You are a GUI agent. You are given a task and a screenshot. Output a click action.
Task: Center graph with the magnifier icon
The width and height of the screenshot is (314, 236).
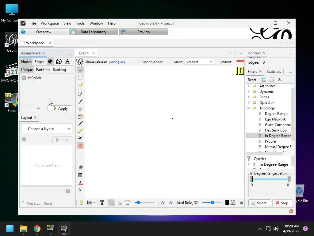[80, 167]
